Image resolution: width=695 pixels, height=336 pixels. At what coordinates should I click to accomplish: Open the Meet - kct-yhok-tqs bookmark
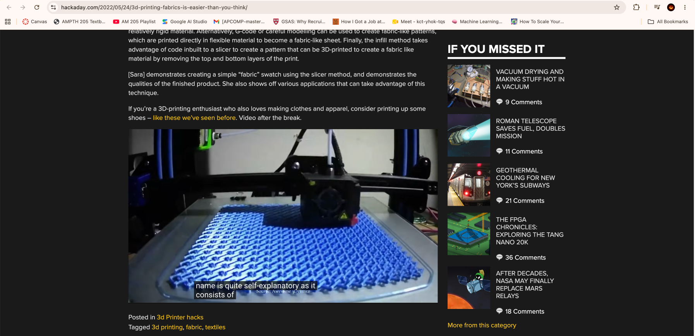click(419, 22)
